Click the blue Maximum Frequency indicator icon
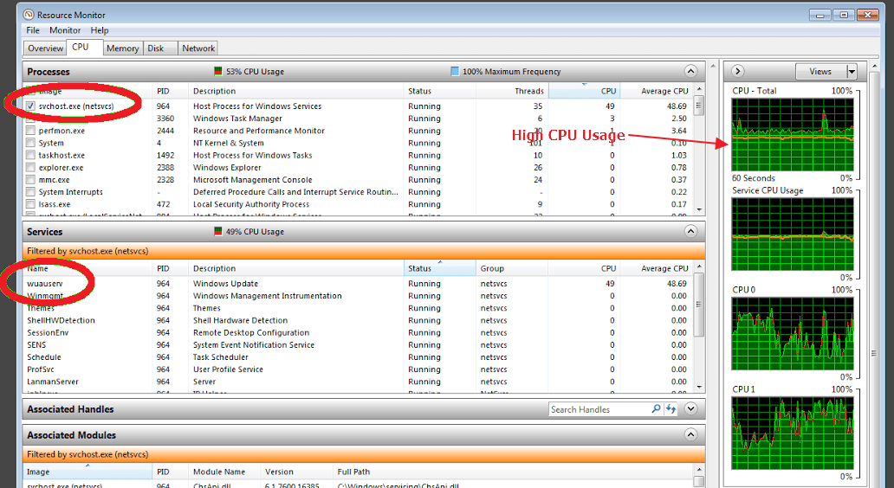 (x=455, y=72)
